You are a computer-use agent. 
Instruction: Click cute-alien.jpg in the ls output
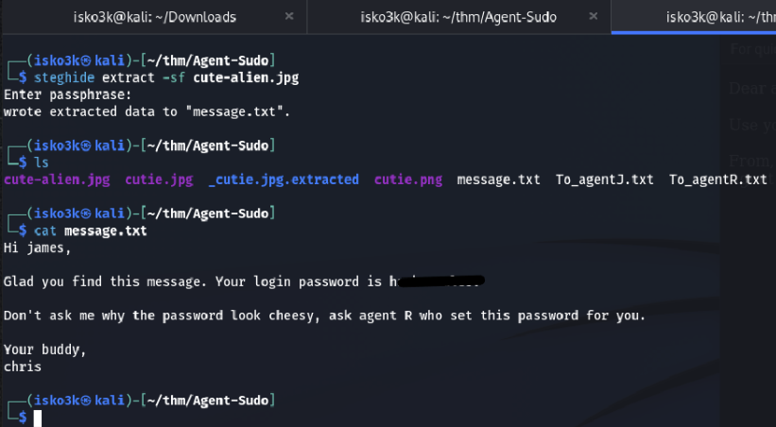[57, 179]
